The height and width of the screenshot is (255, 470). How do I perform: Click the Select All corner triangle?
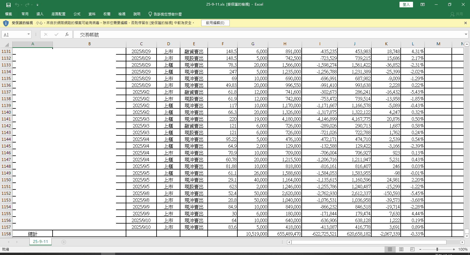[6, 44]
